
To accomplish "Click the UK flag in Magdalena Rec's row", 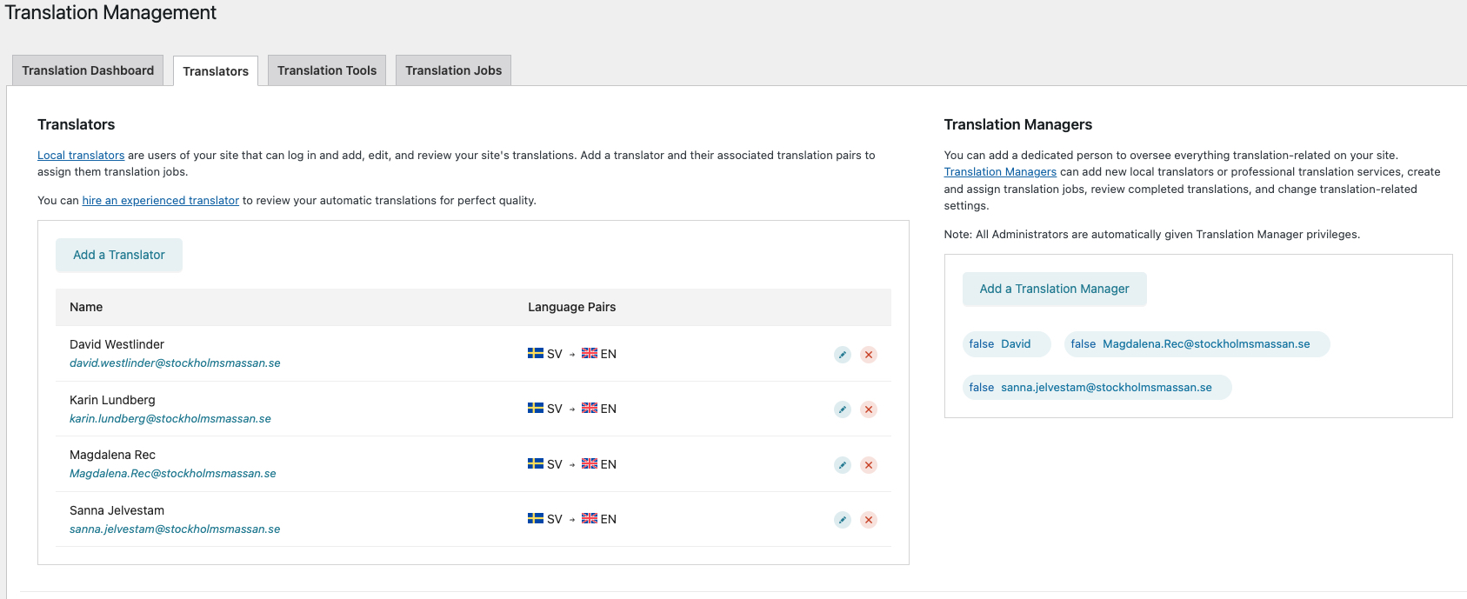I will click(x=590, y=463).
